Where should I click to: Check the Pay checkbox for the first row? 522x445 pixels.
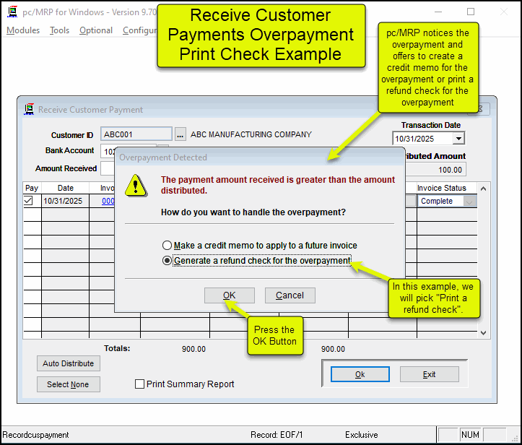pyautogui.click(x=29, y=202)
